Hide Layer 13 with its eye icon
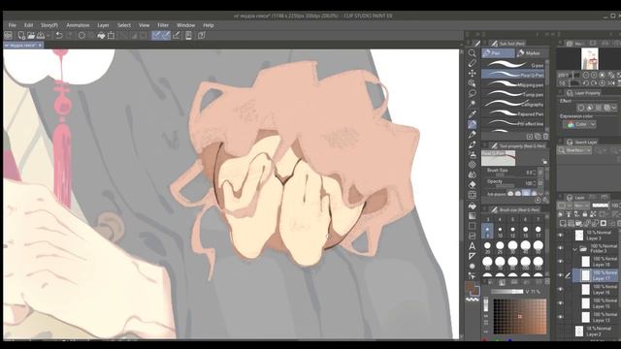The width and height of the screenshot is (621, 349). click(561, 317)
